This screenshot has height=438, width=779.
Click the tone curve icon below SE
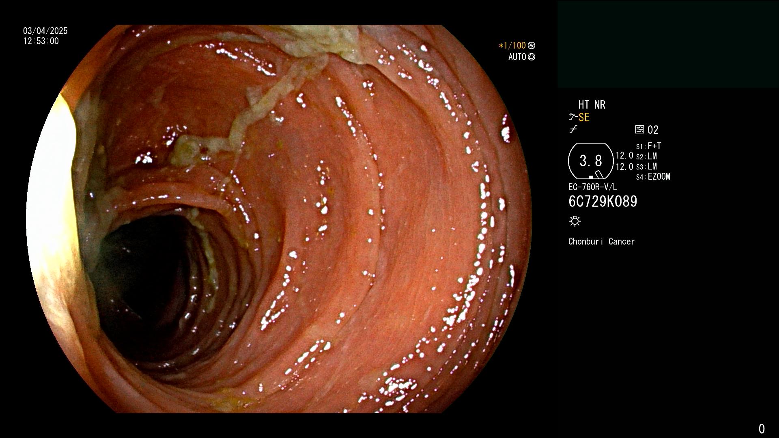(x=573, y=129)
